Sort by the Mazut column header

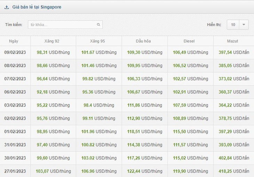232,41
